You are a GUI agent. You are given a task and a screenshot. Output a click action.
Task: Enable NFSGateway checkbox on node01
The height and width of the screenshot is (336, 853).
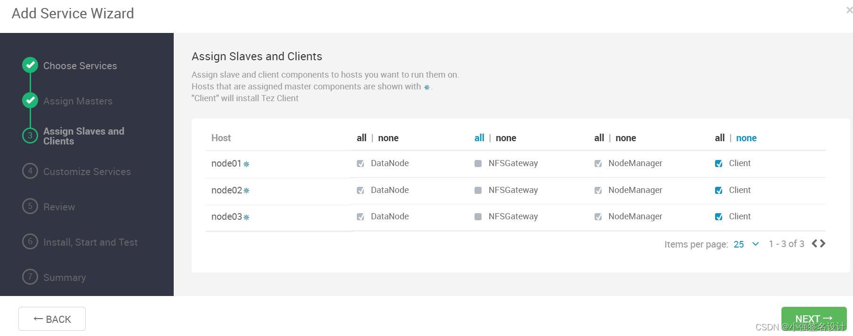pyautogui.click(x=478, y=163)
